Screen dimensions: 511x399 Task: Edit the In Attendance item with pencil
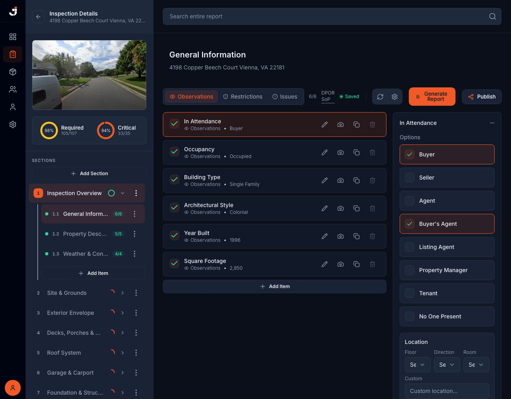[325, 124]
